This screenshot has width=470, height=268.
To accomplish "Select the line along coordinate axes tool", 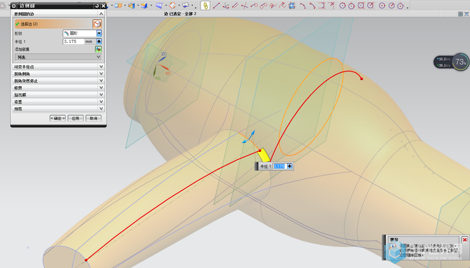I will tap(226, 5).
